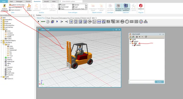Image resolution: width=183 pixels, height=99 pixels.
Task: Select the Connector tool in Toolbox
Action: tap(43, 22)
